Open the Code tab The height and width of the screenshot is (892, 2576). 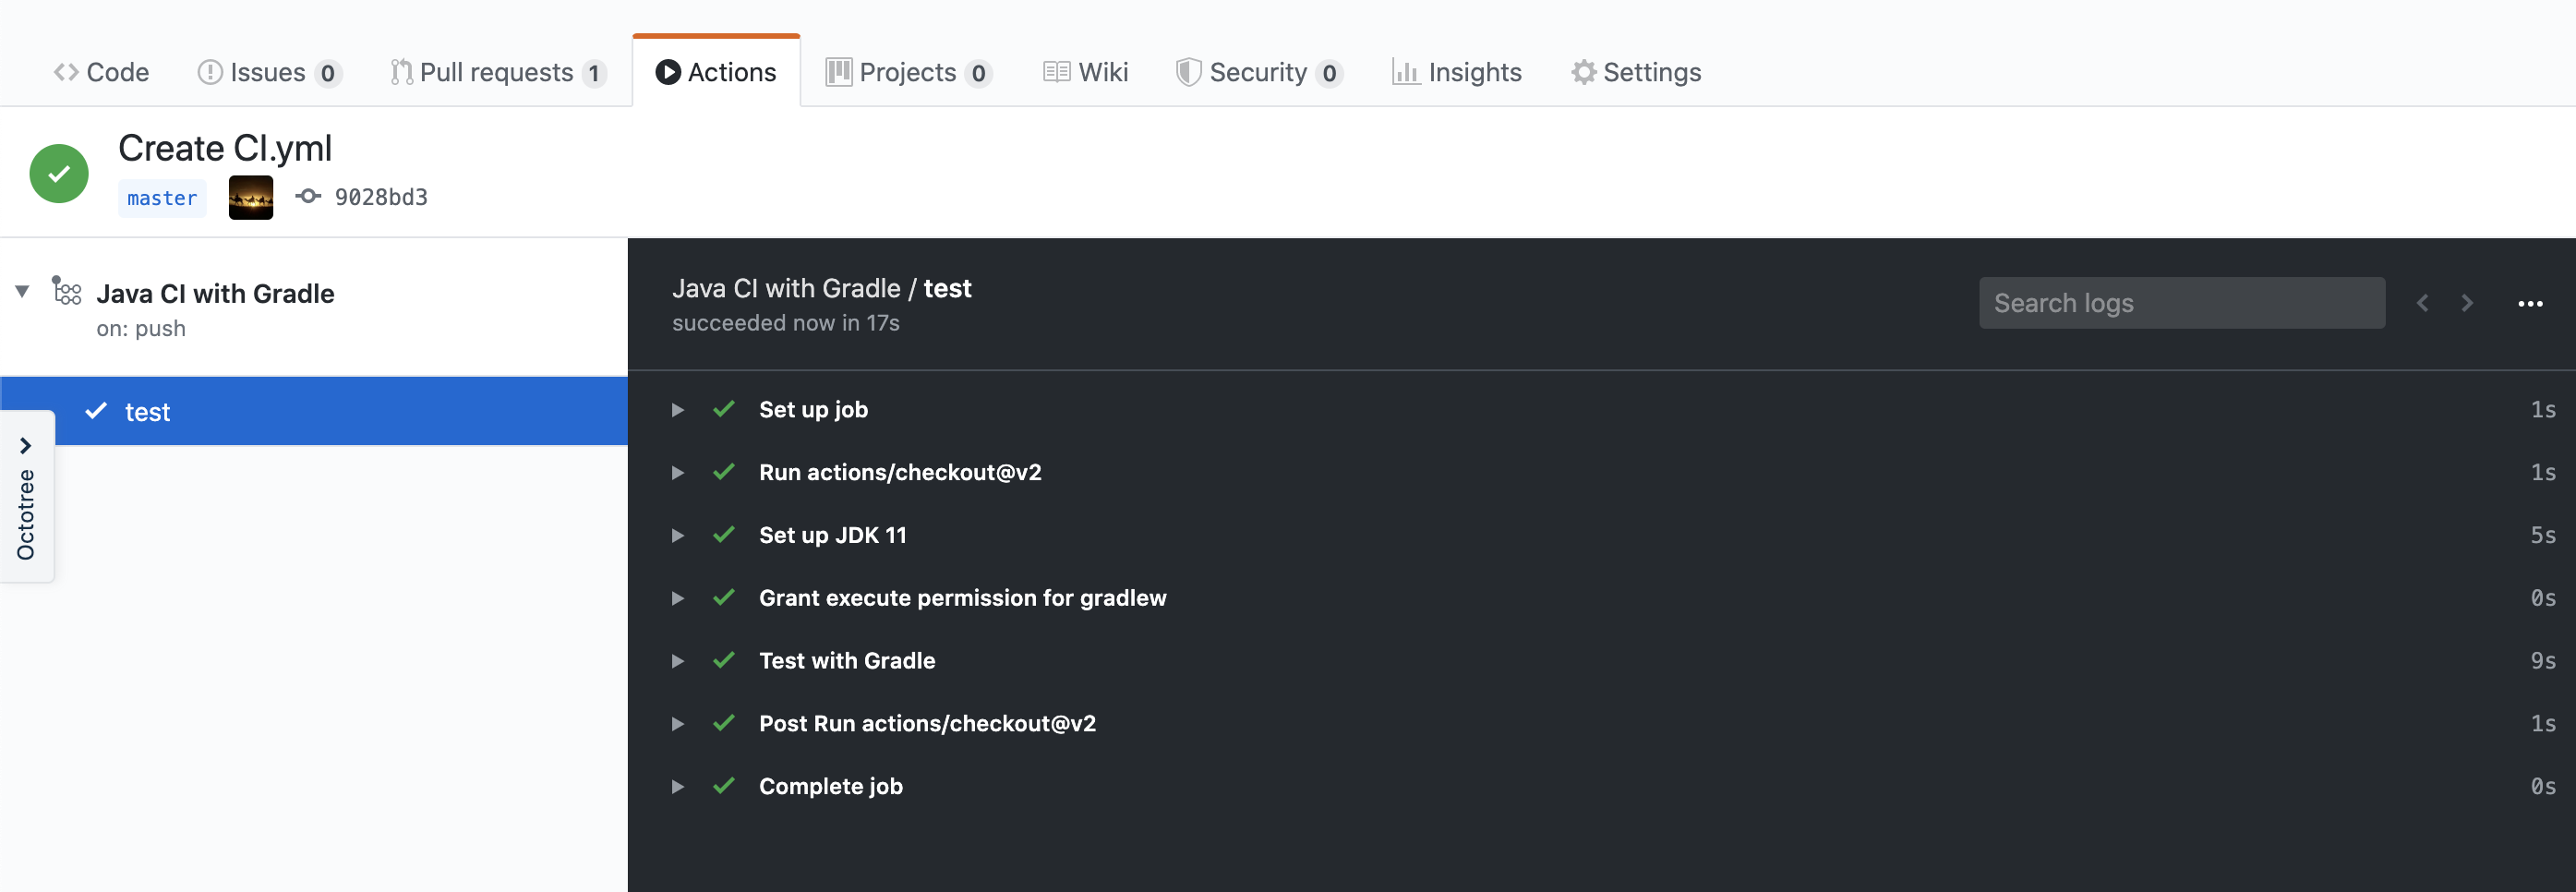pos(101,72)
